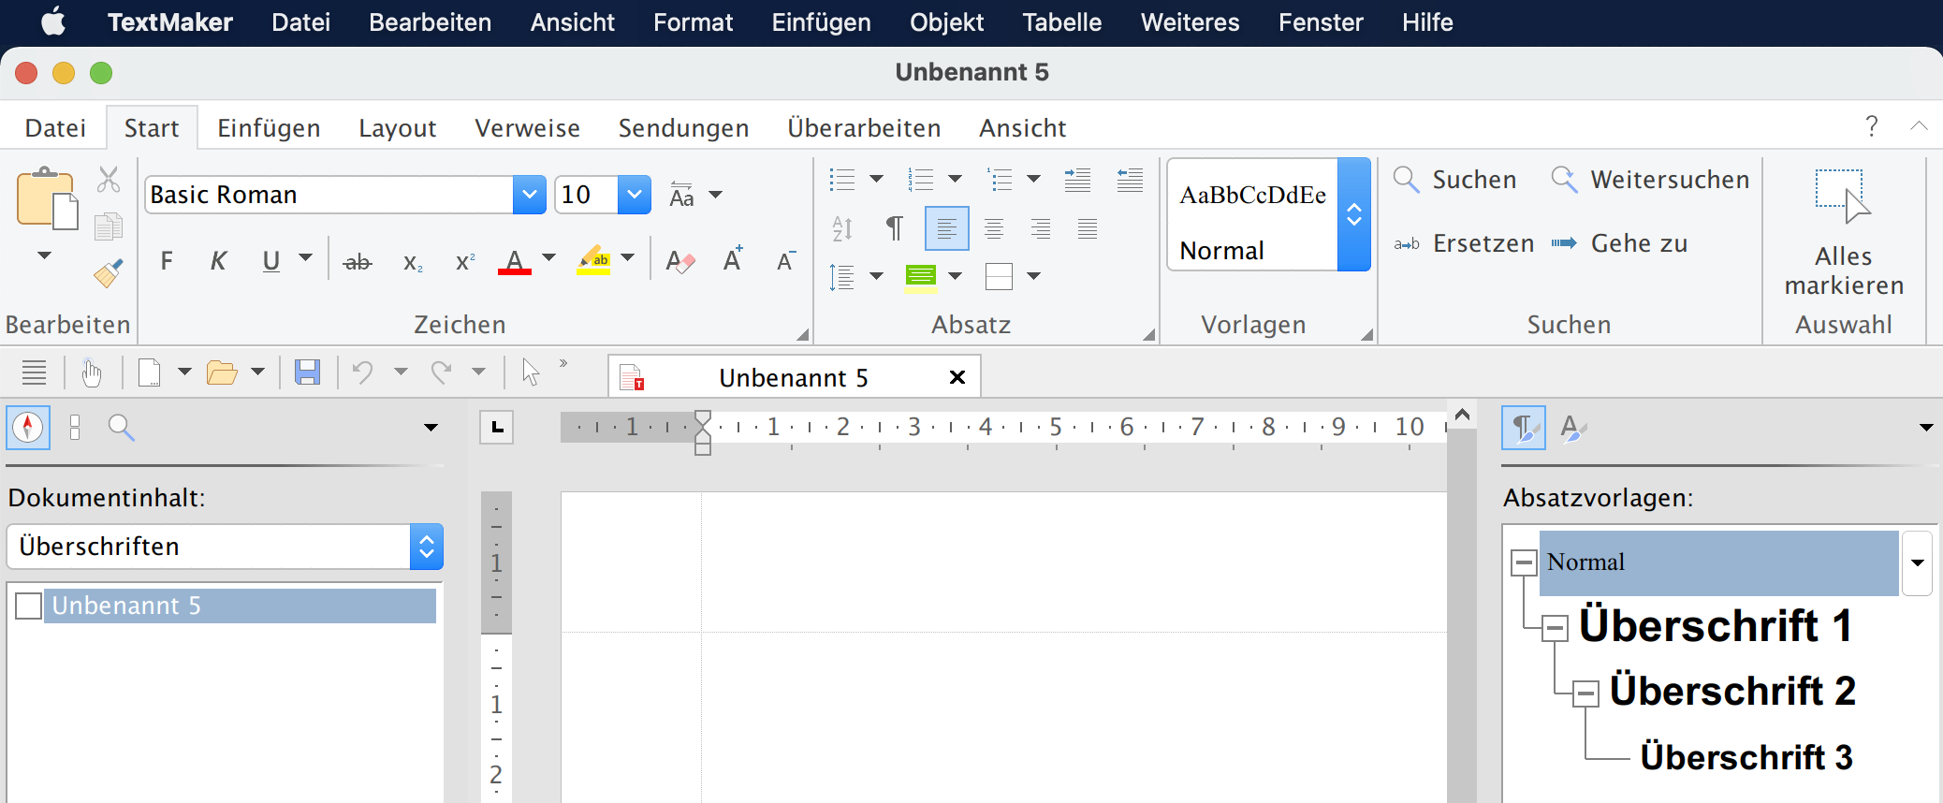Click ribbon help question mark
This screenshot has width=1943, height=803.
(1872, 126)
